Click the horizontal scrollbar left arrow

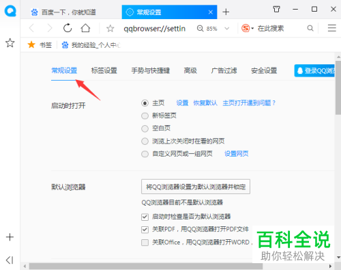coord(25,266)
